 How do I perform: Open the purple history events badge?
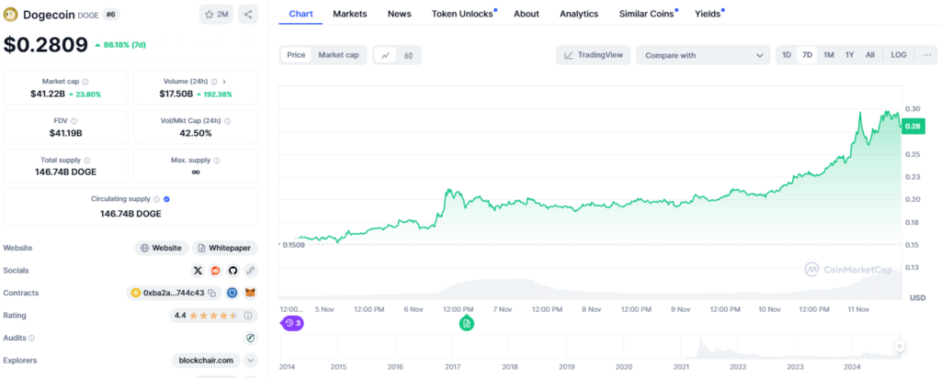[293, 324]
